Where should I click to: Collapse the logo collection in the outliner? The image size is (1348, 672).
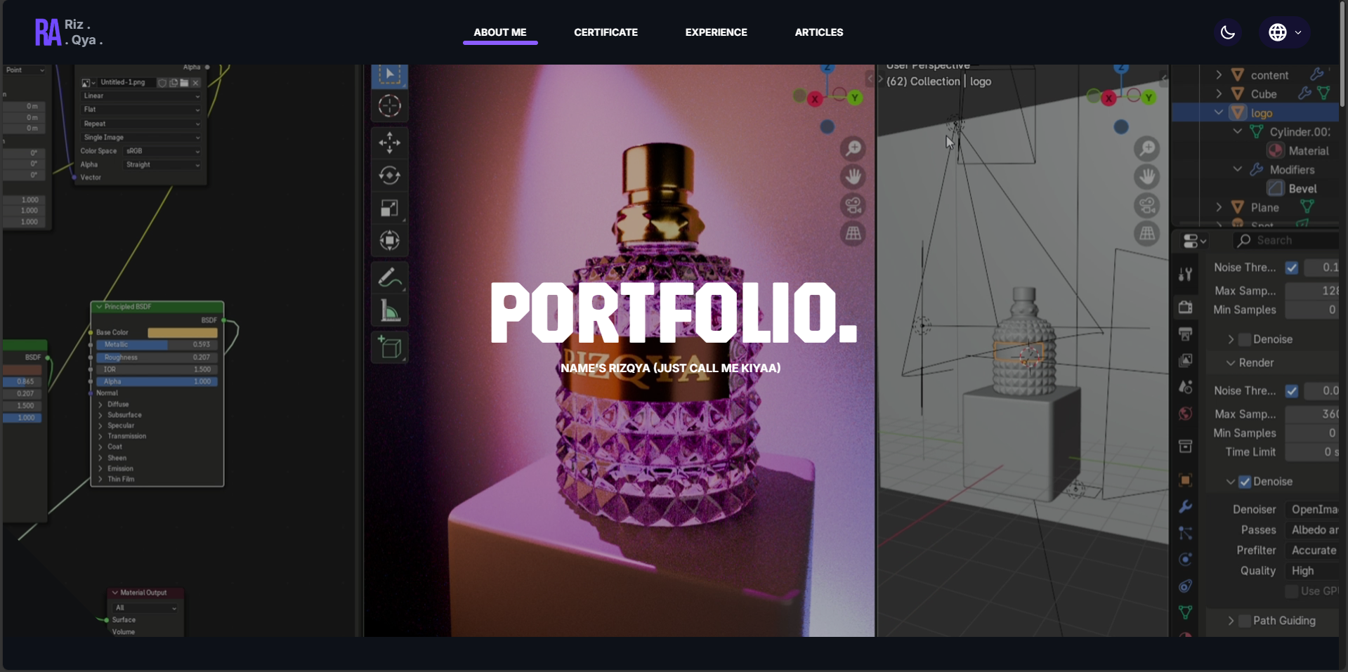[x=1217, y=112]
